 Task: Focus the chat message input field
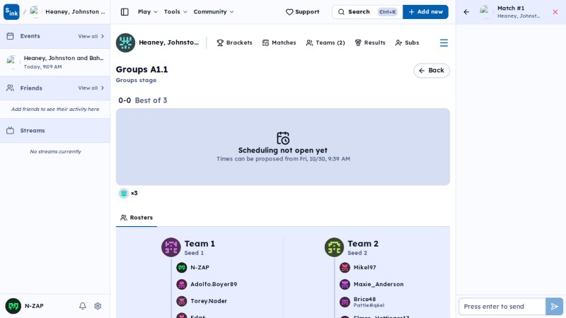click(x=502, y=307)
